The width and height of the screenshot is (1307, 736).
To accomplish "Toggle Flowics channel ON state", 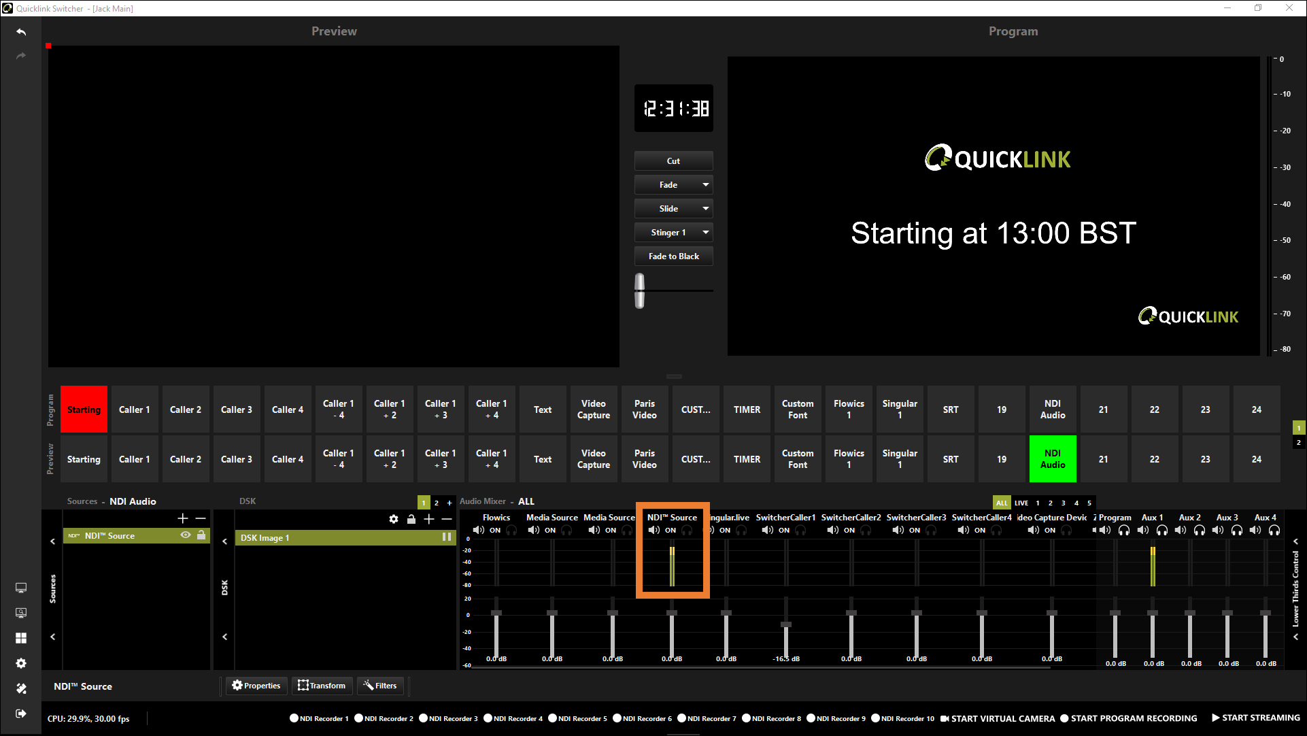I will pos(495,531).
